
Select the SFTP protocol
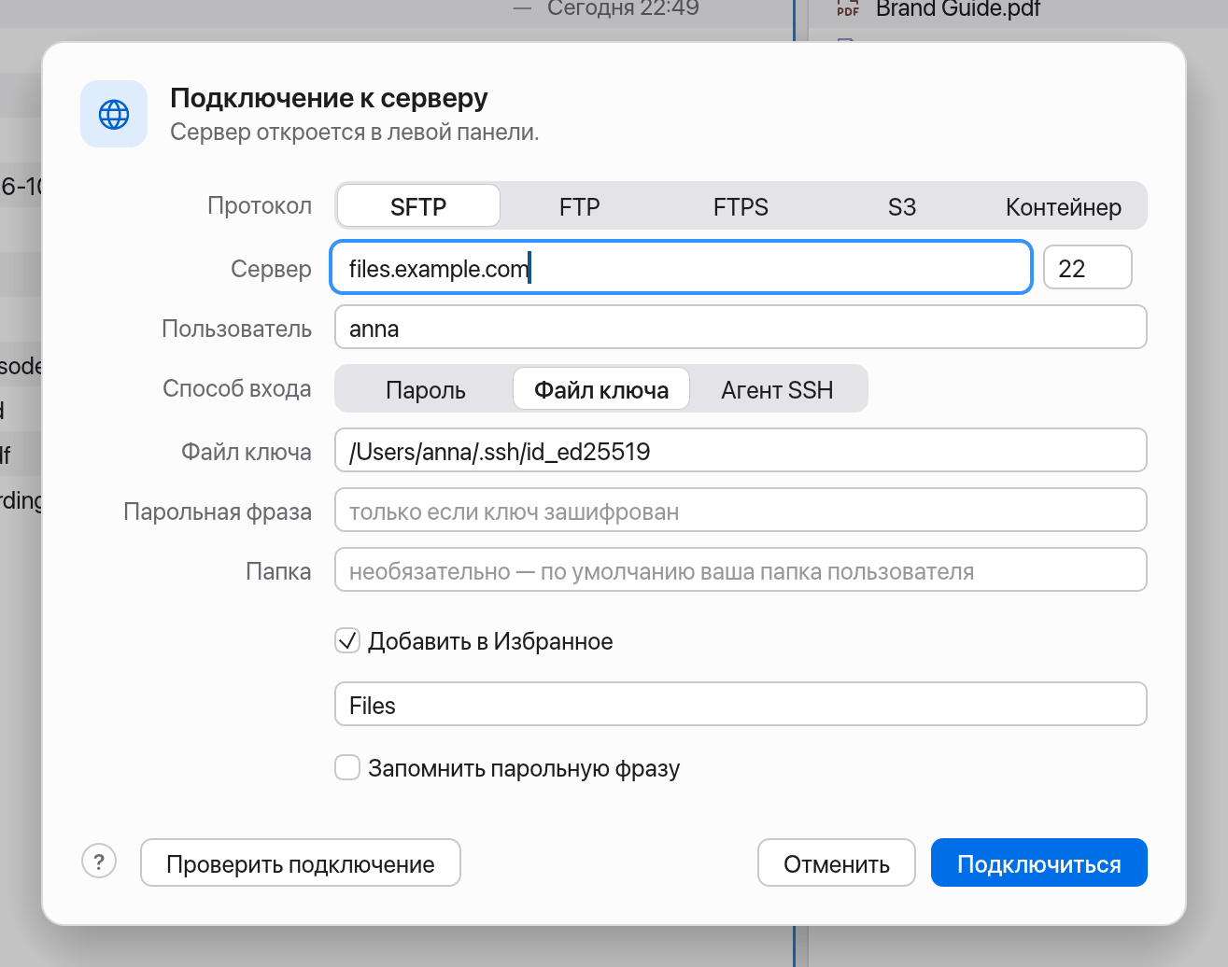pos(418,206)
